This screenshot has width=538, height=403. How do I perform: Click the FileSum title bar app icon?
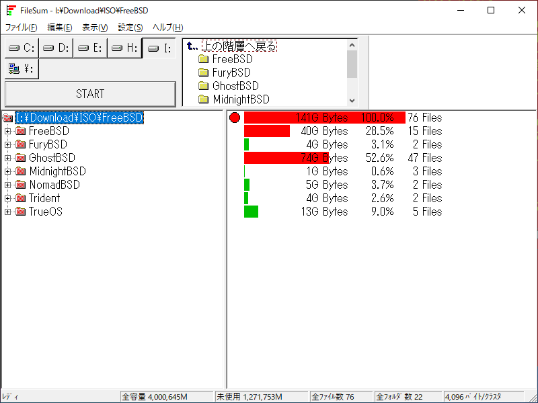coord(11,10)
